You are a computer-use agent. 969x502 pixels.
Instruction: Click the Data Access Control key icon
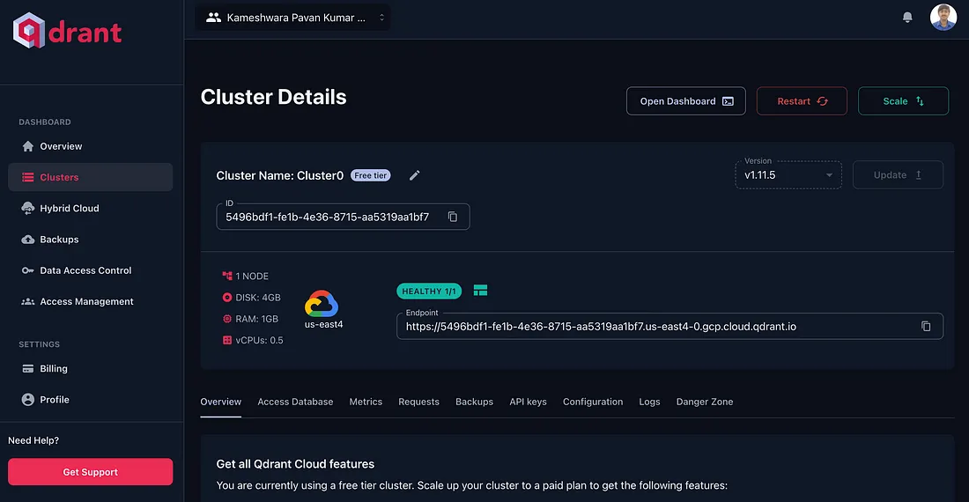28,270
